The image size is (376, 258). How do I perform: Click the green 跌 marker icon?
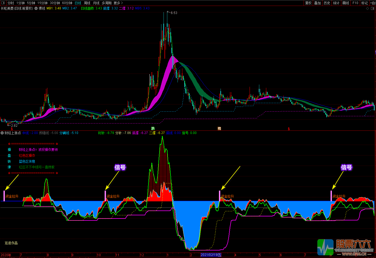[153, 129]
